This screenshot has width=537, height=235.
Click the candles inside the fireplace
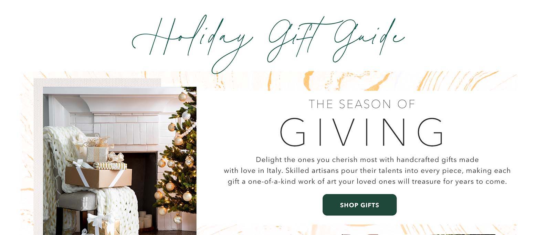145,220
